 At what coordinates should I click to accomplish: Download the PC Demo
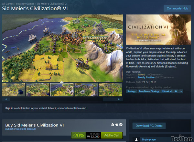[149, 126]
